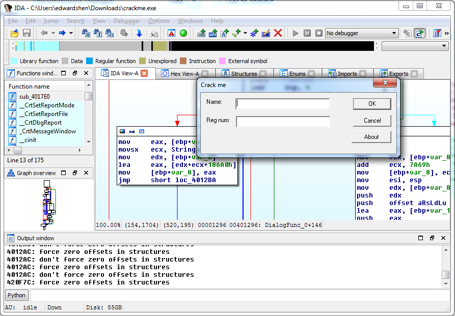
Task: Switch to the Imports tab
Action: 347,74
